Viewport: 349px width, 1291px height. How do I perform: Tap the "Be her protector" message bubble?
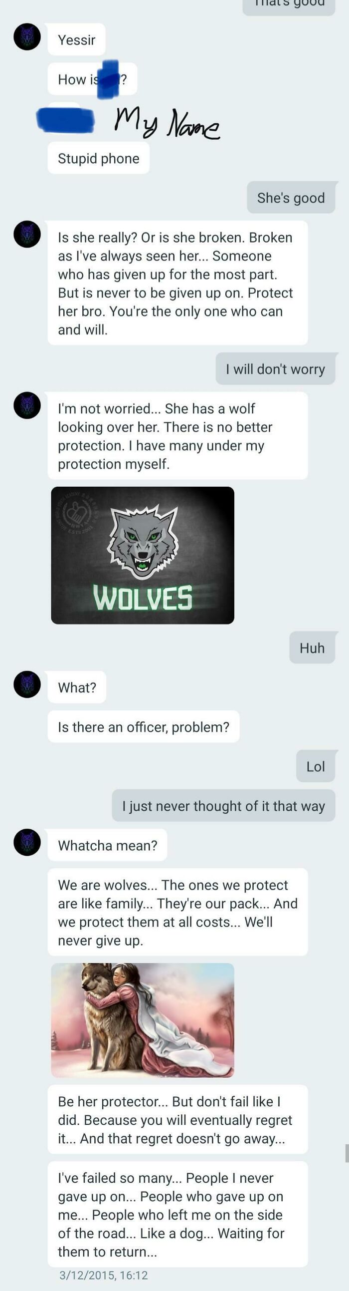(178, 1119)
